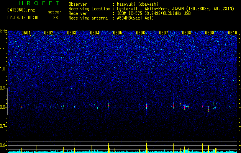Click the Observer label
This screenshot has height=153, width=241.
tap(78, 4)
